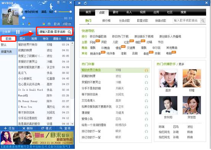Click the 输入歌手或歌曲名 search field
Viewport: 211px width, 150px height.
pos(186,21)
